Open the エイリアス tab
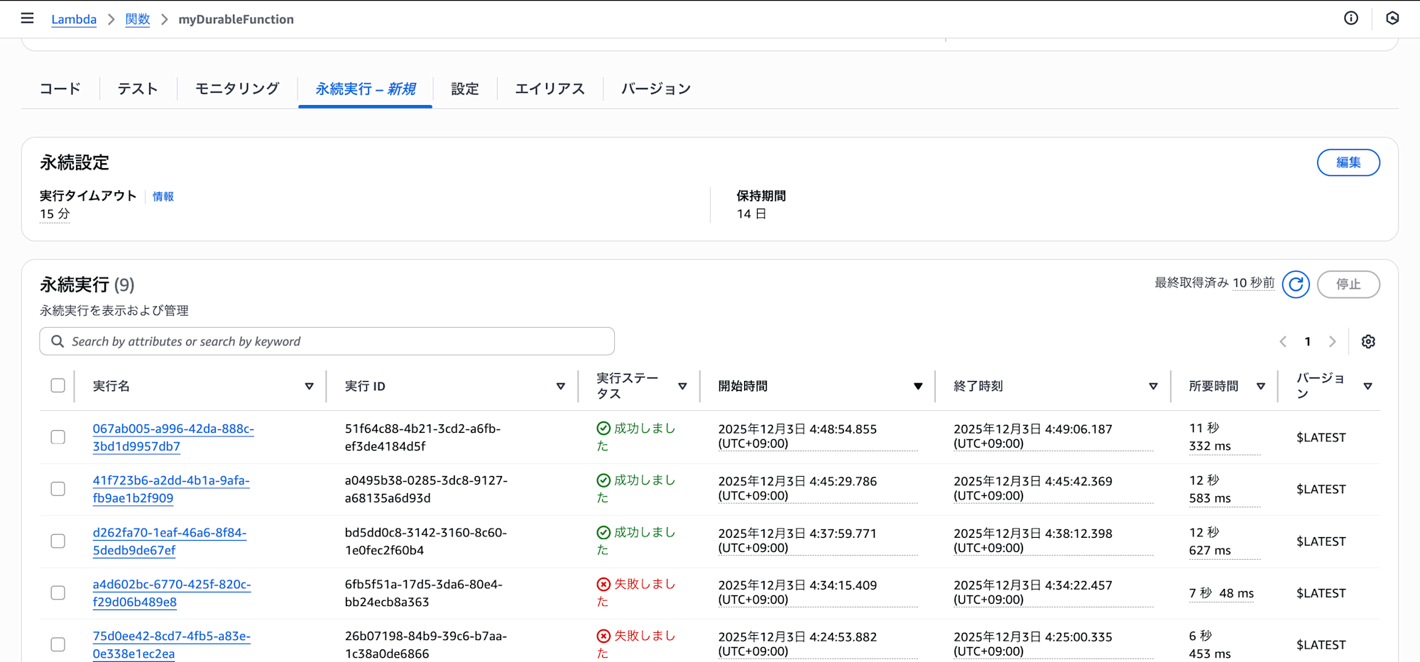This screenshot has width=1420, height=662. [550, 89]
